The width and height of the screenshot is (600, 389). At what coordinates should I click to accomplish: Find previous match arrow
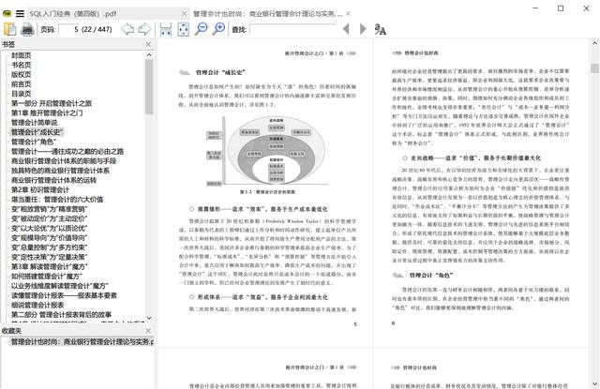tap(346, 29)
